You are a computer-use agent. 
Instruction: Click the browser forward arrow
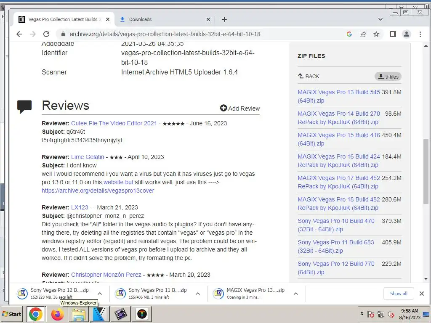pos(33,34)
